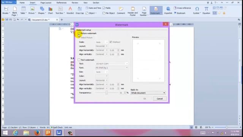The width and height of the screenshot is (243, 137).
Task: Open the Table insert tool
Action: click(x=24, y=11)
